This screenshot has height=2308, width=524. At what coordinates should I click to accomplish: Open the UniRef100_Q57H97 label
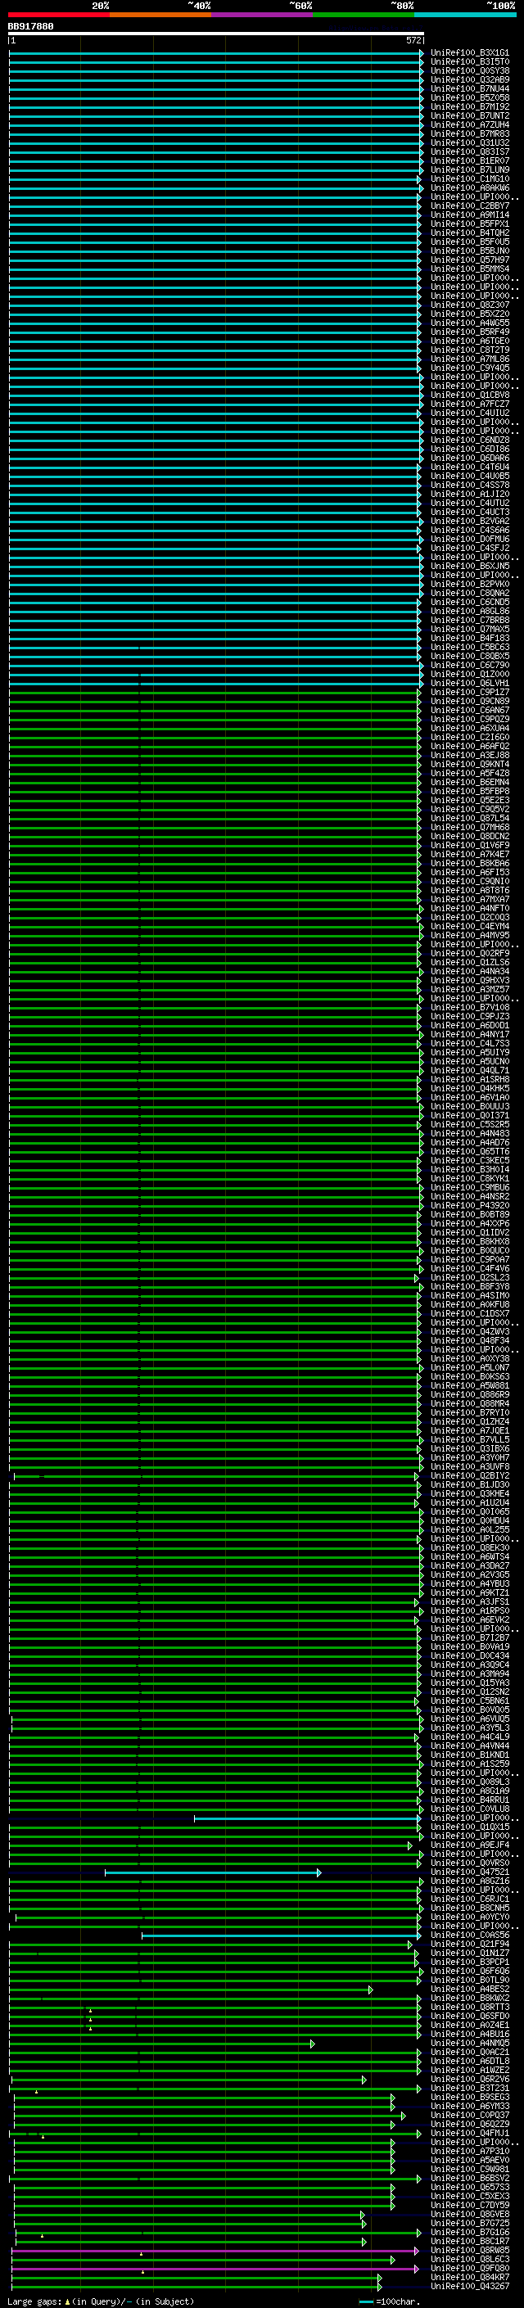(470, 260)
